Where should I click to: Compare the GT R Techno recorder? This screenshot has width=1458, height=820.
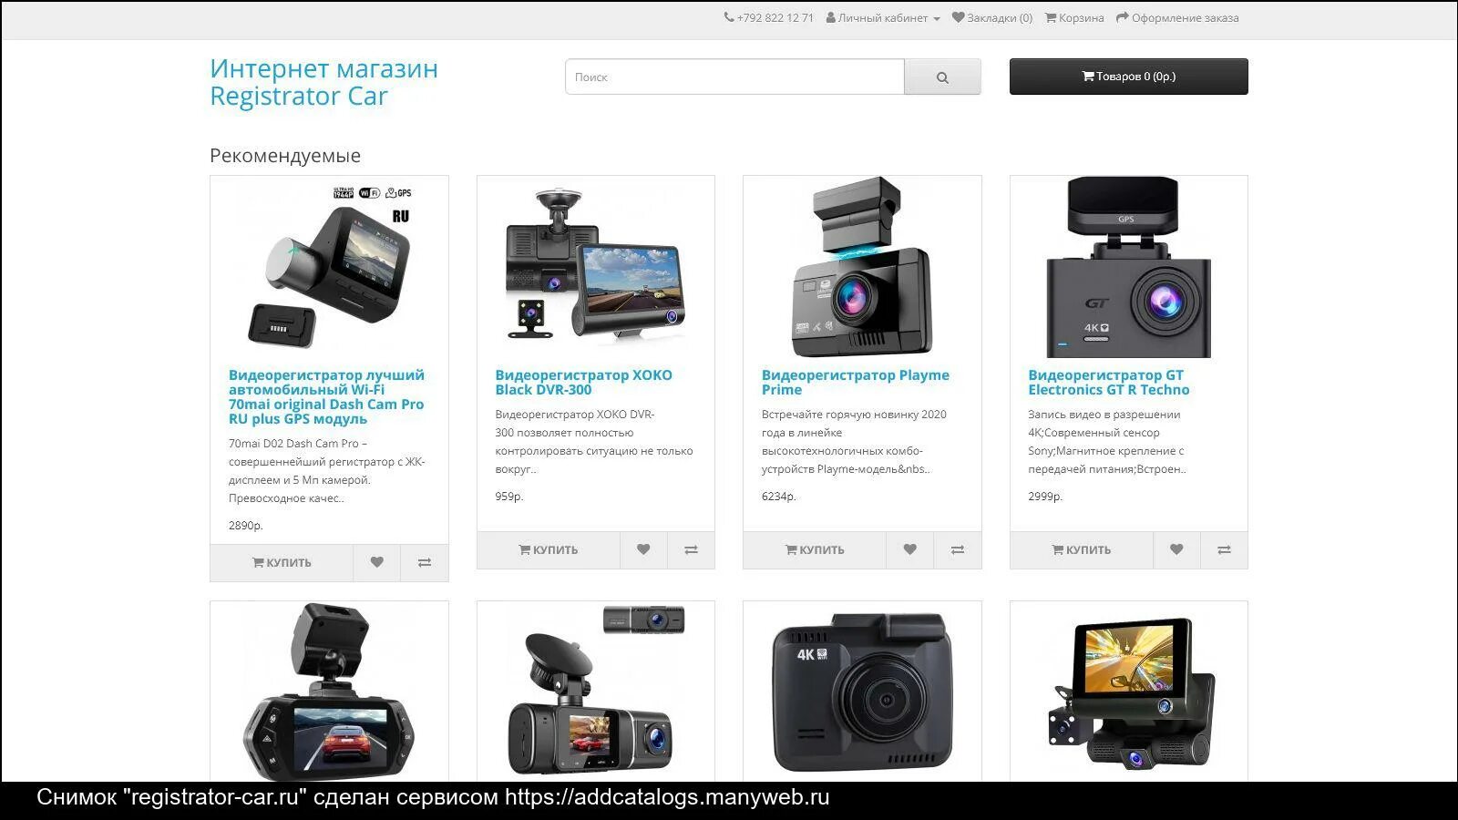pyautogui.click(x=1225, y=550)
